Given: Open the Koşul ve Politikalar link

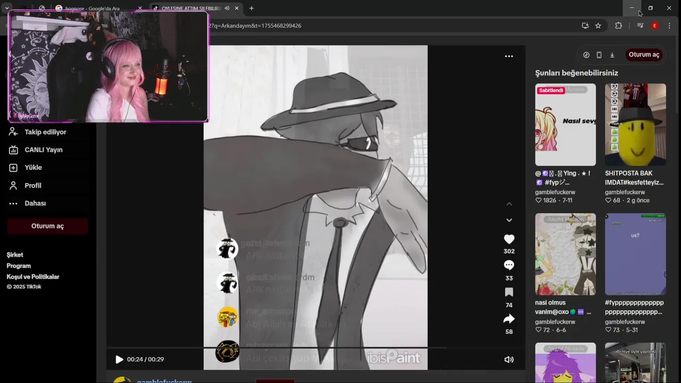Looking at the screenshot, I should pyautogui.click(x=33, y=277).
